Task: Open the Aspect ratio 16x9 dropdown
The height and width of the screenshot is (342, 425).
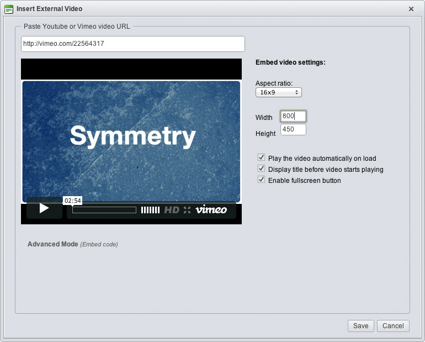Action: coord(278,92)
